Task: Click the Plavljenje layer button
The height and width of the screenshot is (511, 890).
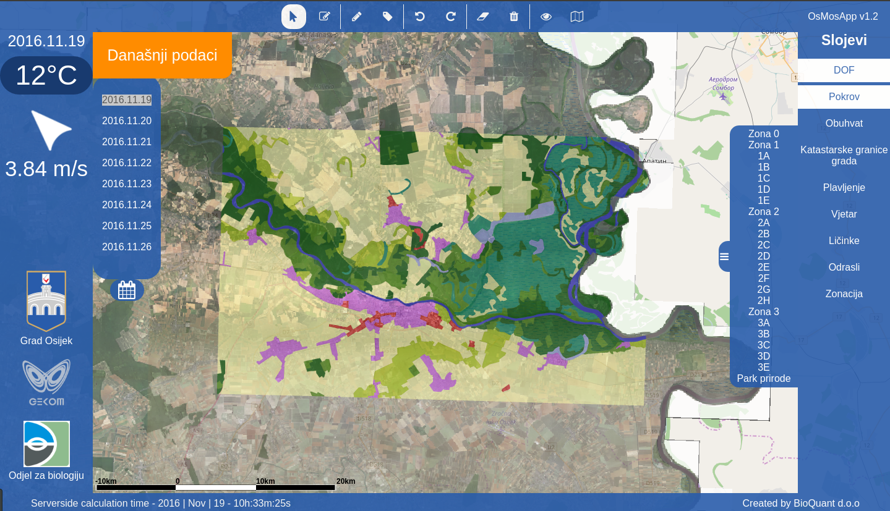Action: 844,188
